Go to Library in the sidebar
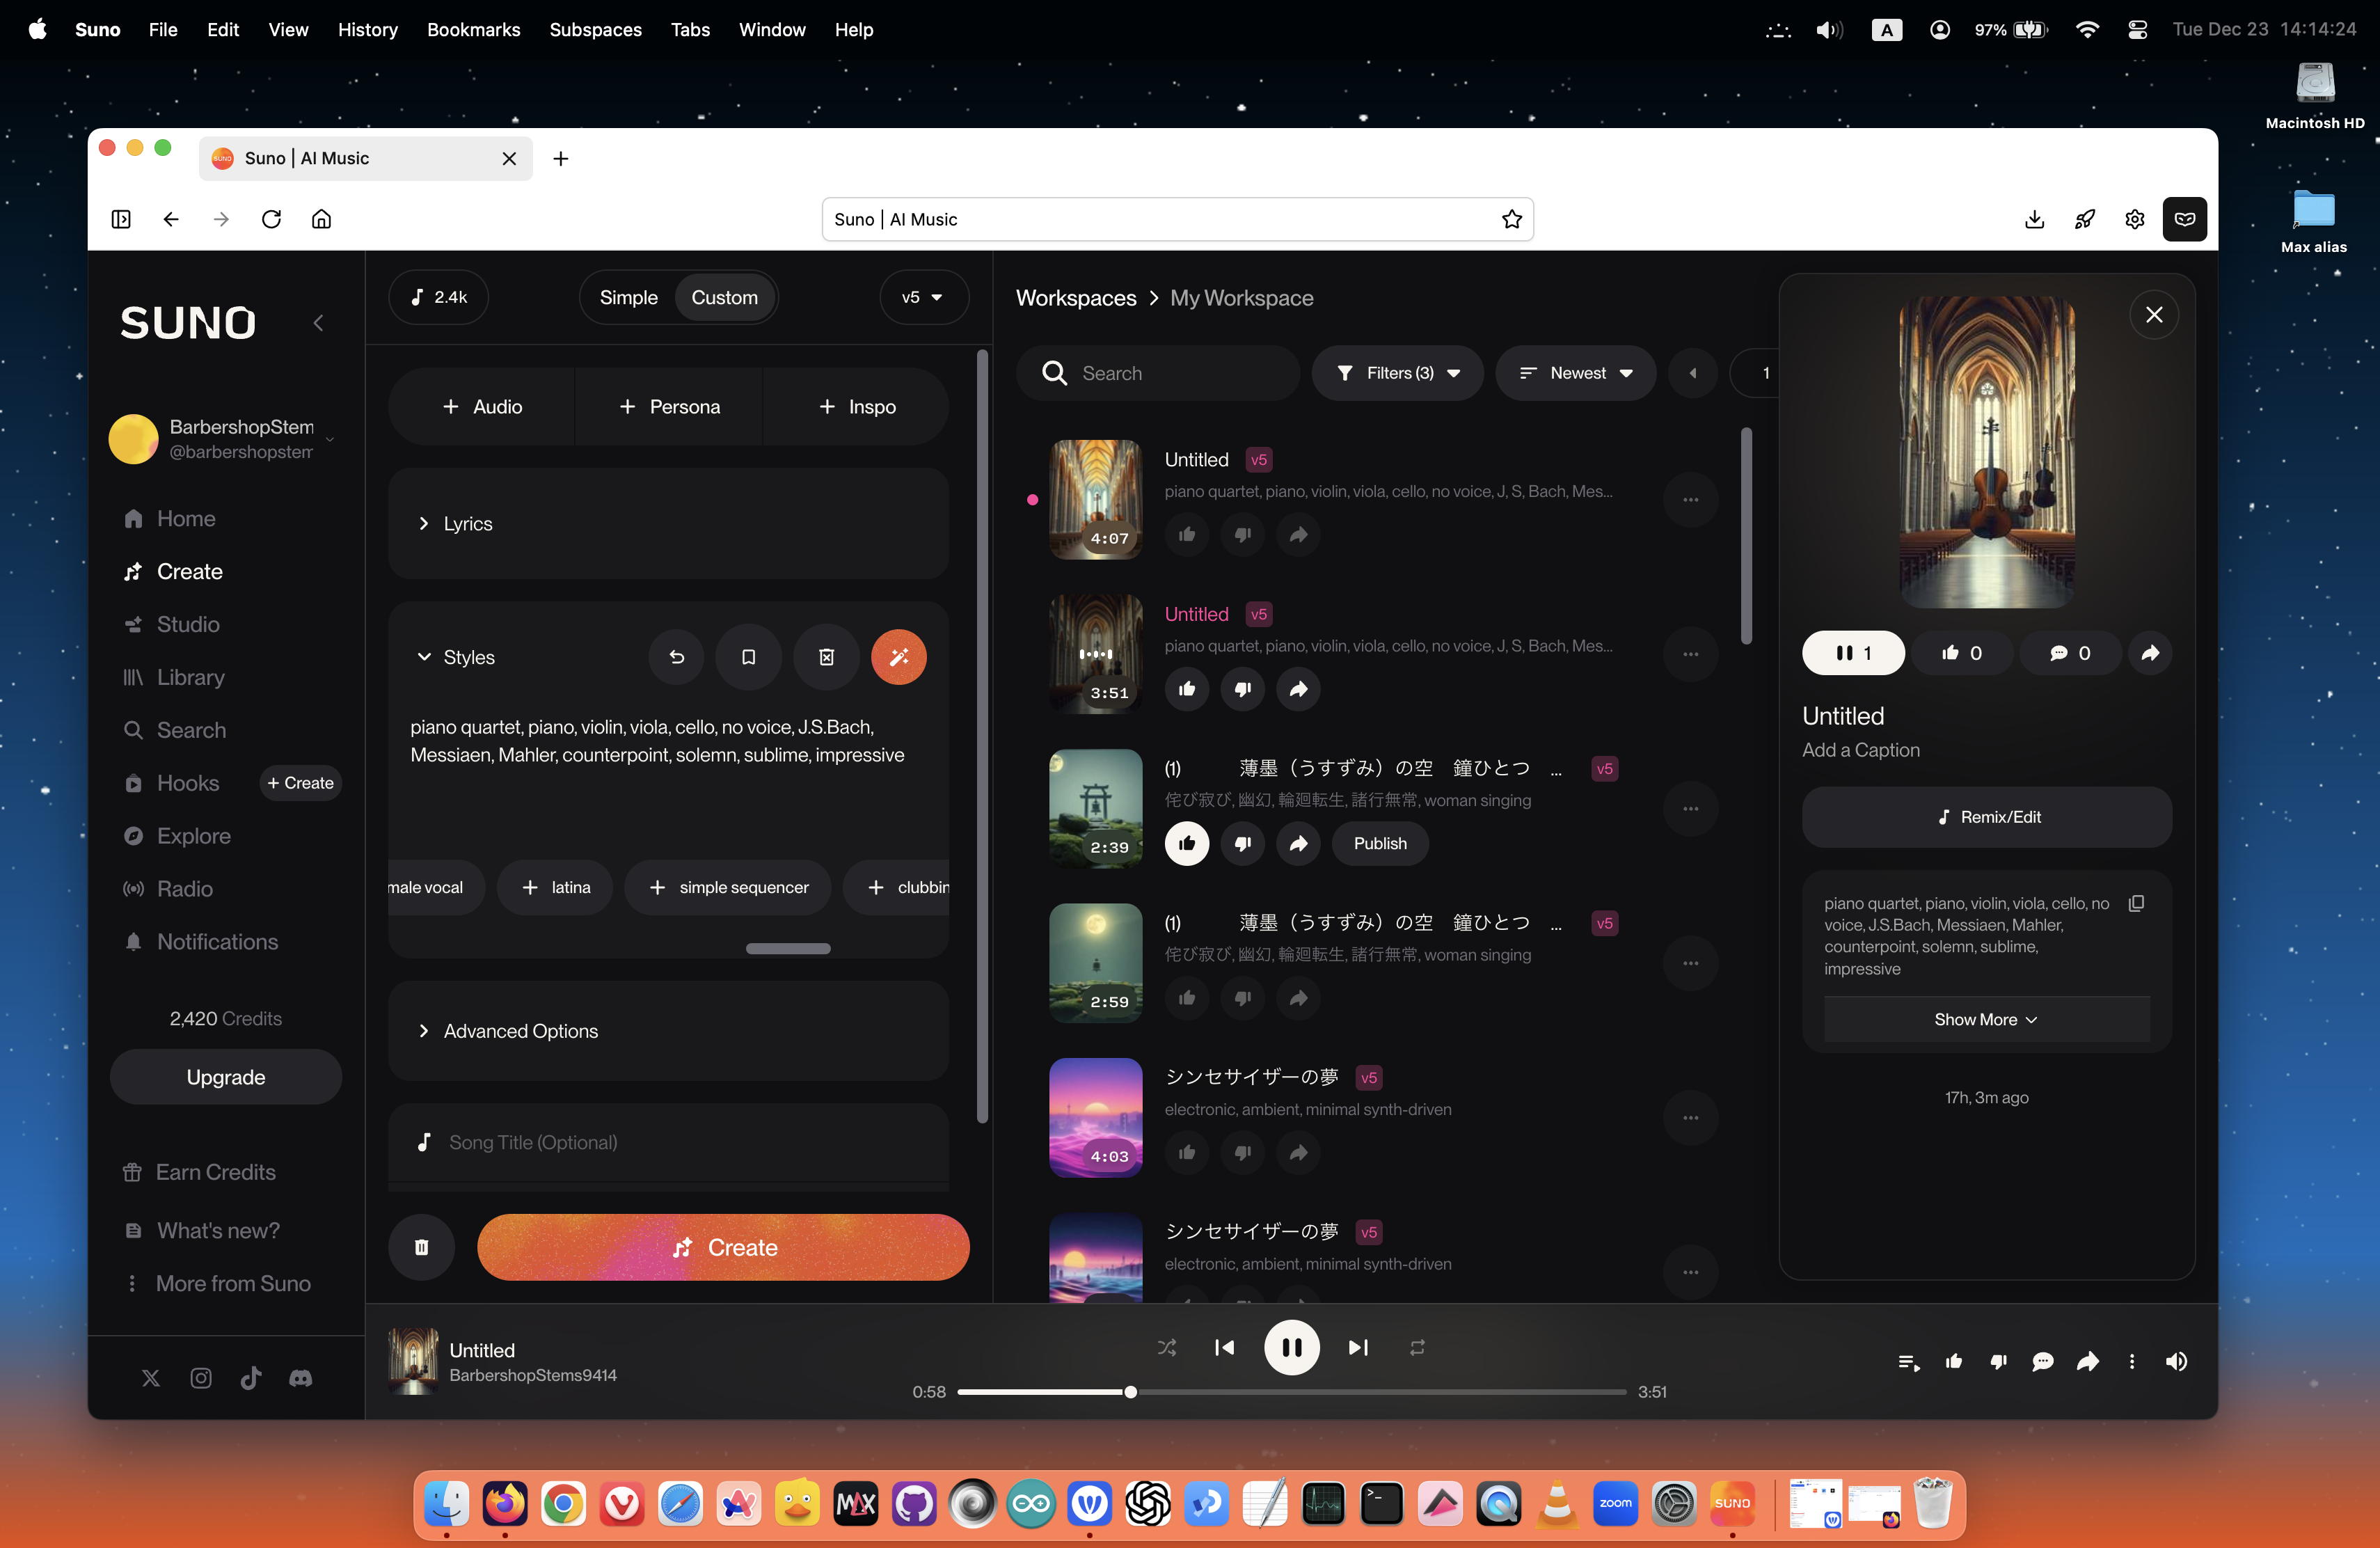 coord(190,677)
